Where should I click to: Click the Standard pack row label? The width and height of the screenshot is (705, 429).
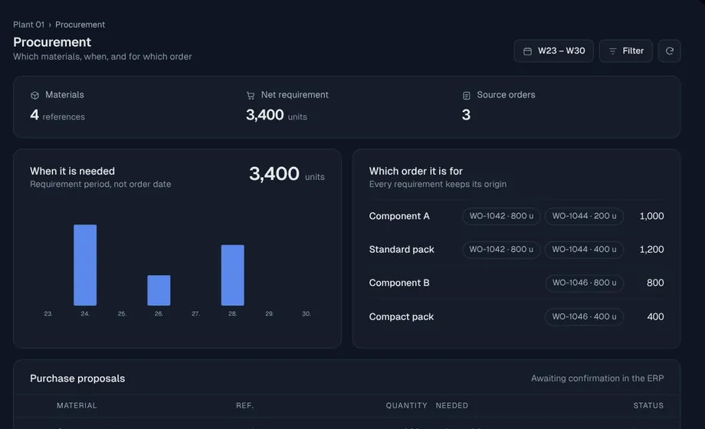tap(402, 250)
